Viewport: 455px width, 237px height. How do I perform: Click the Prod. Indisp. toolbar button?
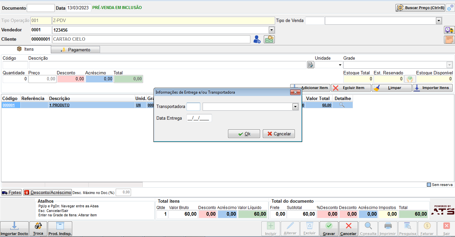point(60,229)
